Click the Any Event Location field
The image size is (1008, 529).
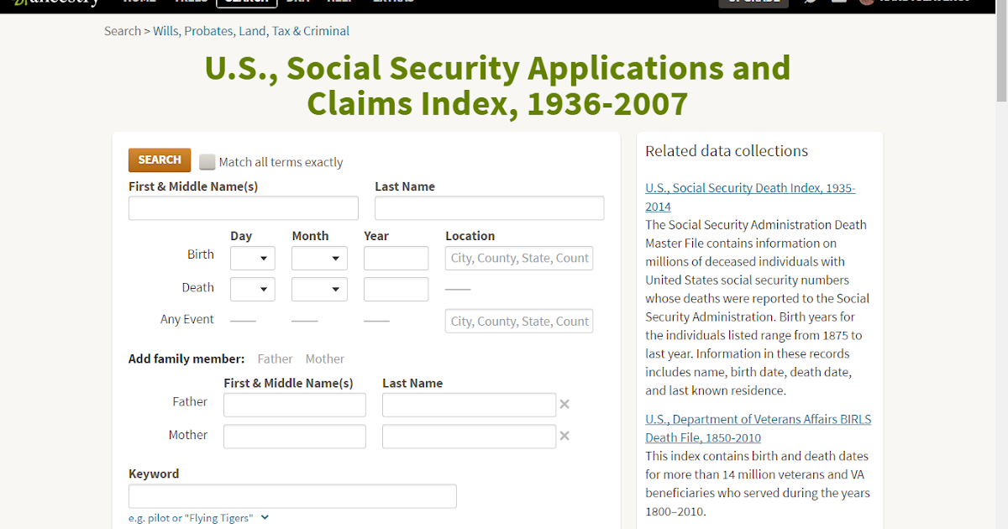coord(519,321)
